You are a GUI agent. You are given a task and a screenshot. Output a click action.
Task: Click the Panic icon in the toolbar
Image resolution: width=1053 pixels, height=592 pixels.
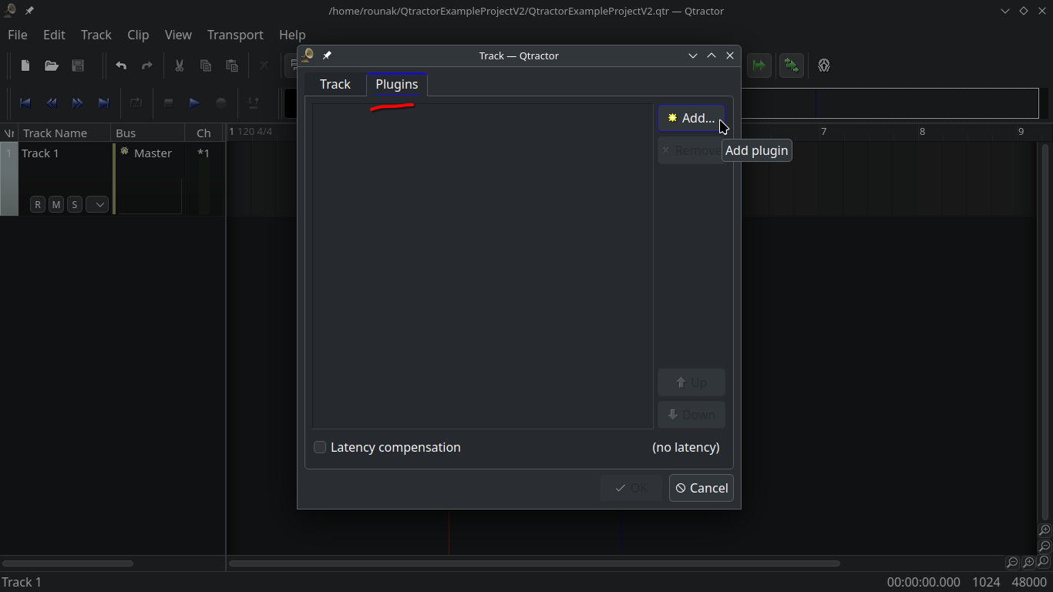pos(824,66)
